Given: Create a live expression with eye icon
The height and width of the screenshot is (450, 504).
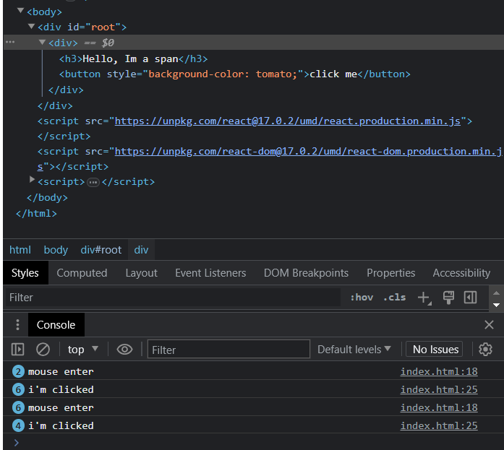Looking at the screenshot, I should (124, 349).
